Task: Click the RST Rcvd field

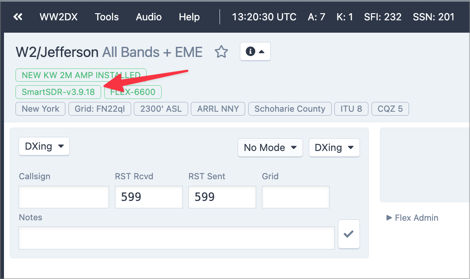Action: tap(148, 197)
